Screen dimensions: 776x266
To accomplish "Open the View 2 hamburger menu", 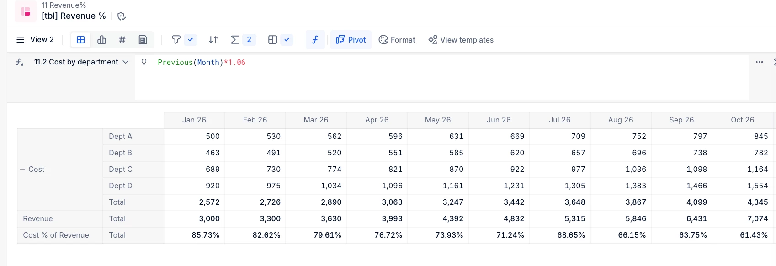I will pos(20,40).
